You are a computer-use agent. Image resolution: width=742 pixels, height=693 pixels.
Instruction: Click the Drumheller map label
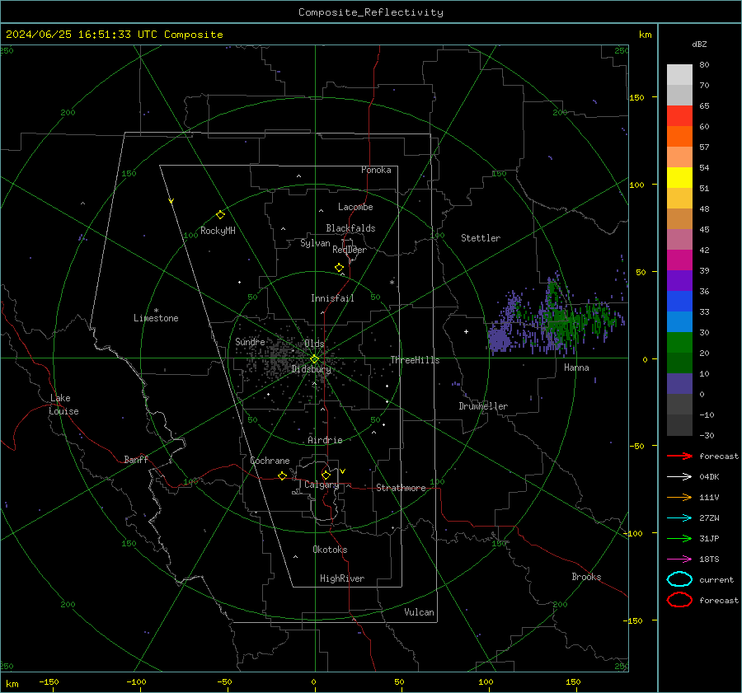tap(483, 406)
